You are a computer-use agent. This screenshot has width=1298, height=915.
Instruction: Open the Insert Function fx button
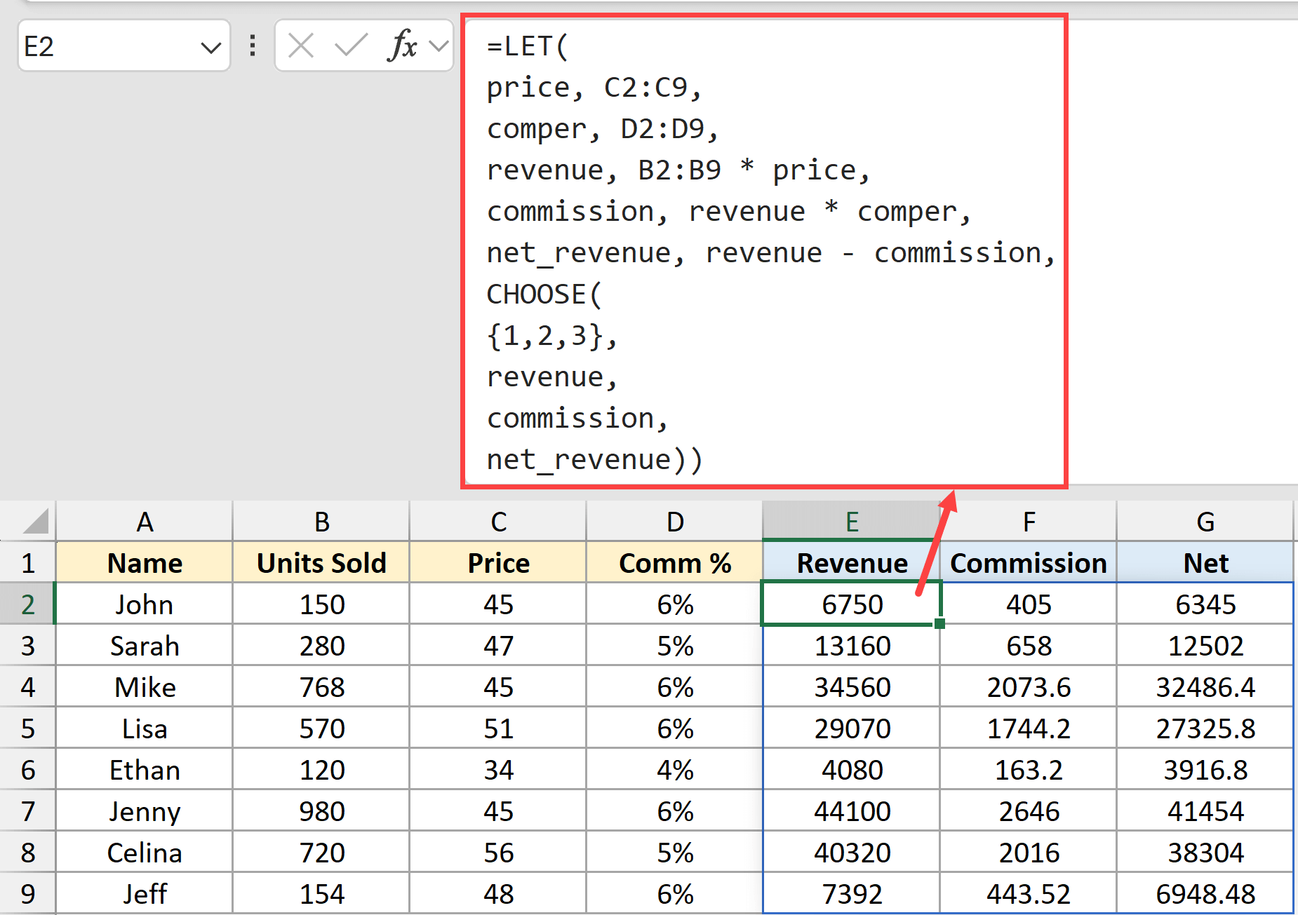coord(402,46)
